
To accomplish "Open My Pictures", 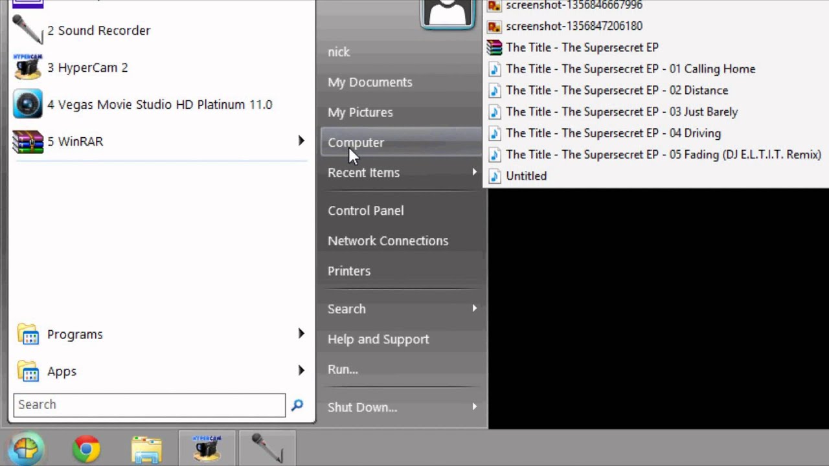I will pyautogui.click(x=360, y=112).
